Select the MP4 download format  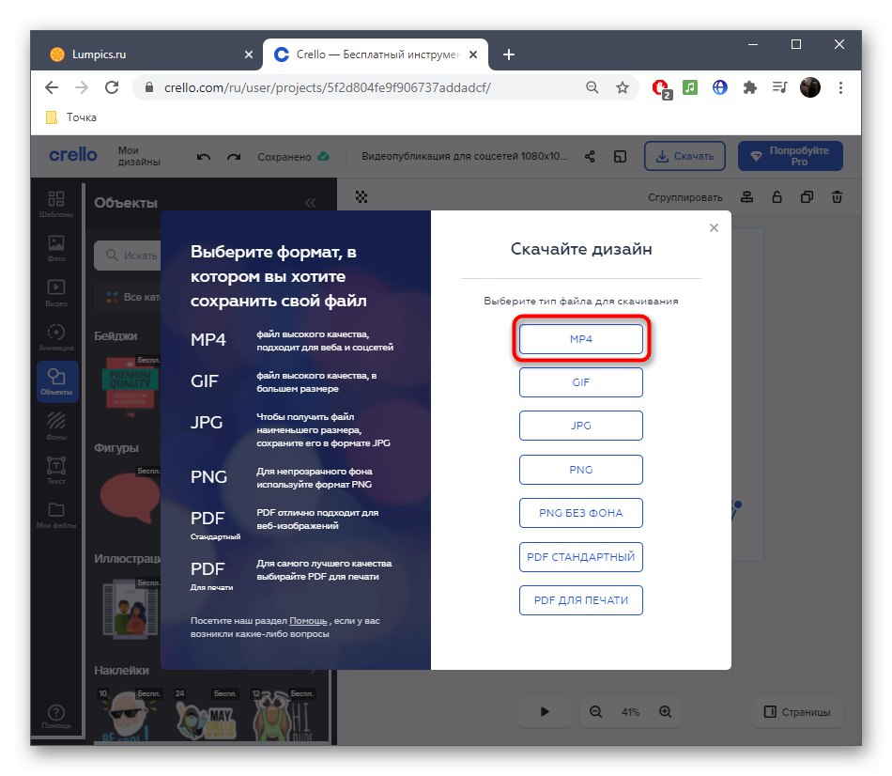(580, 339)
